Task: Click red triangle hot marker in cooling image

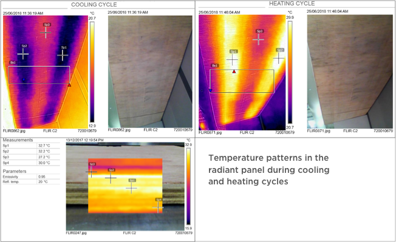Action: [69, 85]
